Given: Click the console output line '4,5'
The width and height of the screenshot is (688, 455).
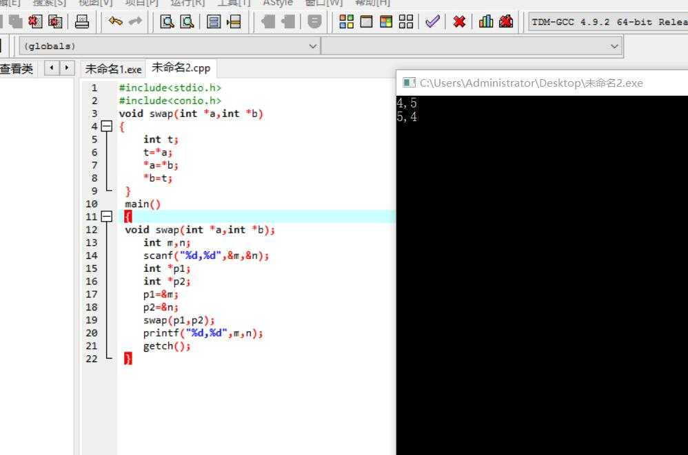Looking at the screenshot, I should click(x=407, y=103).
